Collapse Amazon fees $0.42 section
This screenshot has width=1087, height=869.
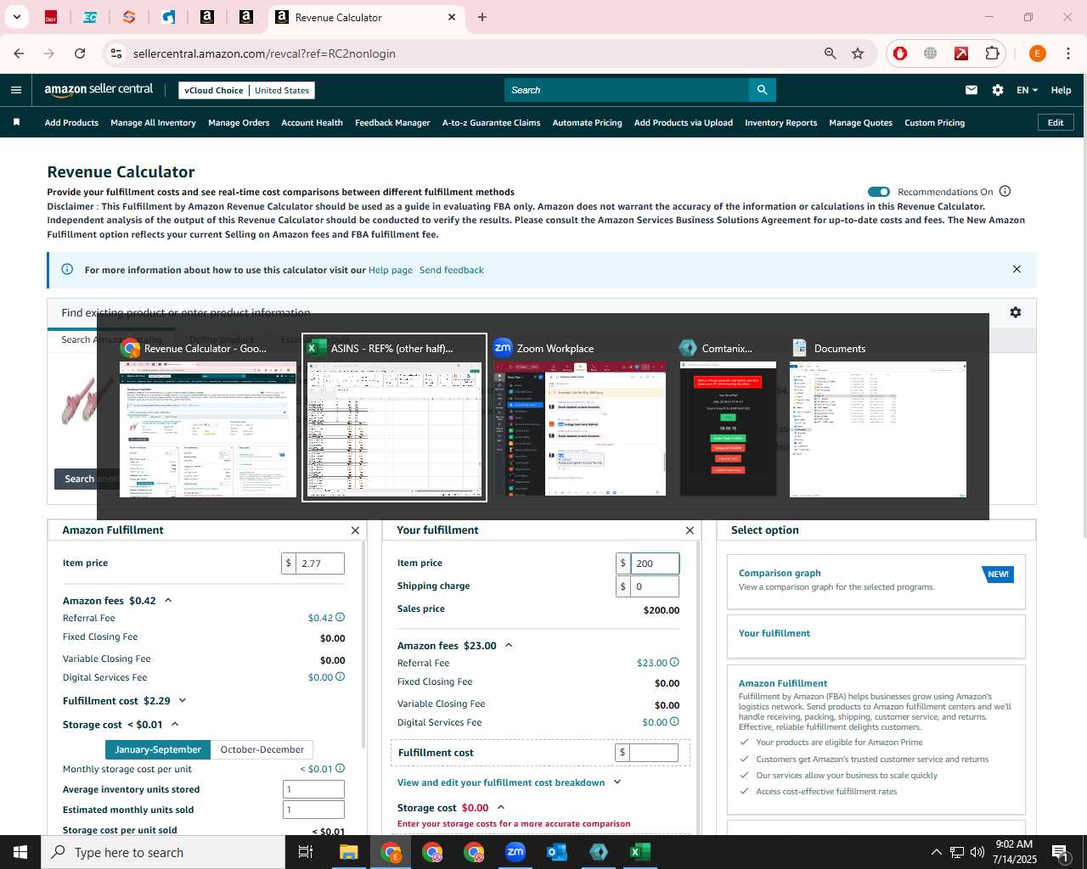(x=168, y=601)
